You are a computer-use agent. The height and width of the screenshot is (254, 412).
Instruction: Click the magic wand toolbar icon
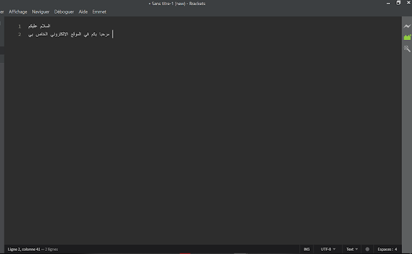pos(407,49)
